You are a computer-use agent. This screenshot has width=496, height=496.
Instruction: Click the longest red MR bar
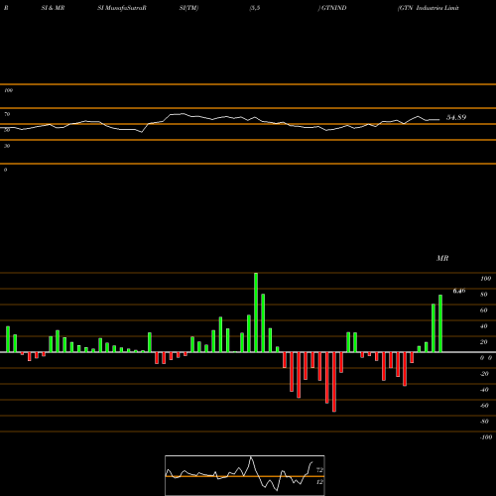pyautogui.click(x=334, y=382)
